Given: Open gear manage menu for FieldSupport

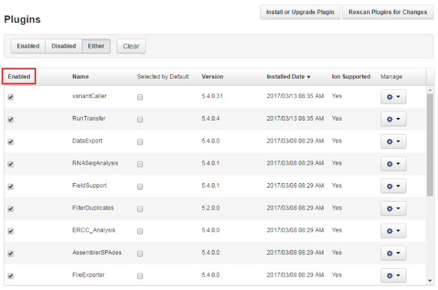Looking at the screenshot, I should pyautogui.click(x=393, y=186).
